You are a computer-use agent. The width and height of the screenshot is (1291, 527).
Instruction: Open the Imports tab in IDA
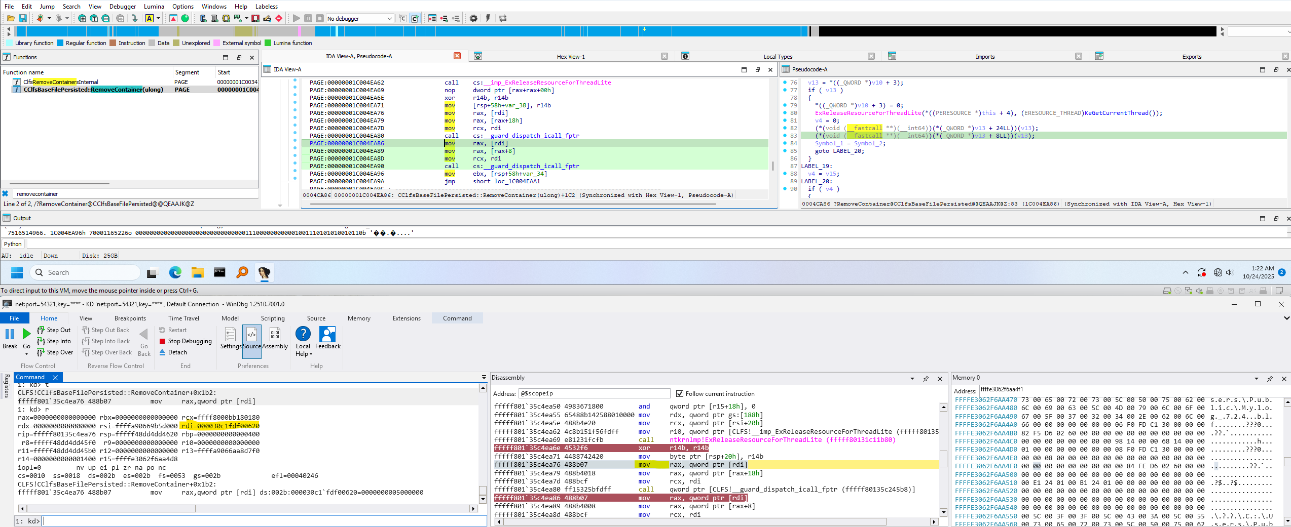(985, 57)
